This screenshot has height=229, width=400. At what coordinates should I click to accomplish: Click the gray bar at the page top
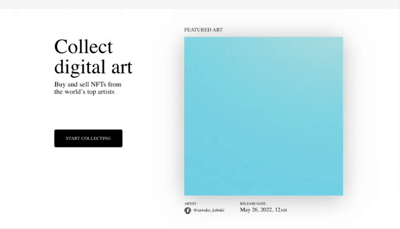pyautogui.click(x=200, y=4)
